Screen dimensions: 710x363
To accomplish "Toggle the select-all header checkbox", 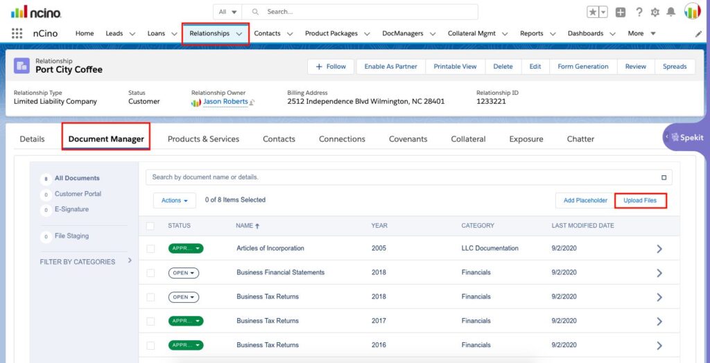I will pyautogui.click(x=150, y=226).
